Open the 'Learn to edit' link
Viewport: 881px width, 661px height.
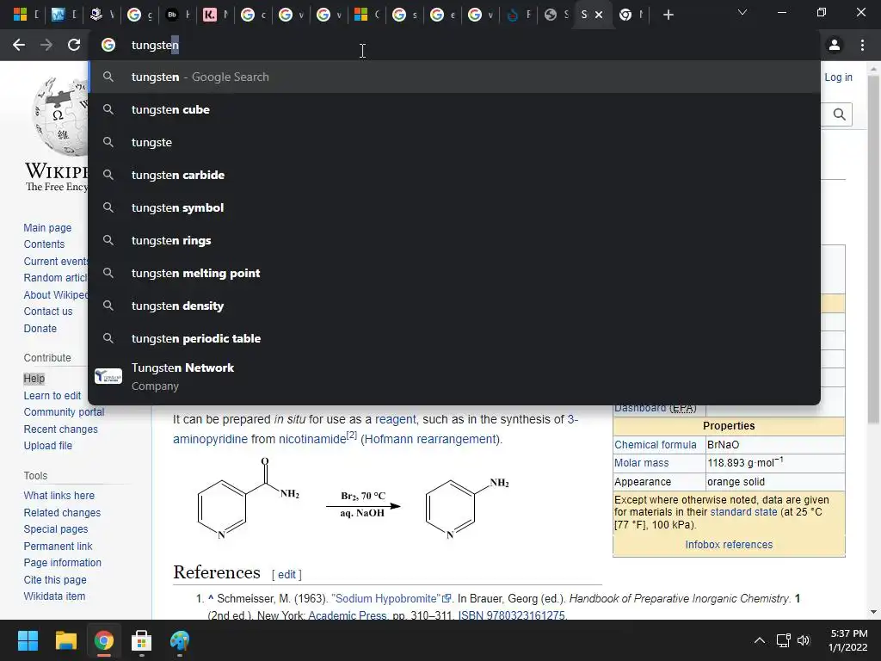[52, 396]
